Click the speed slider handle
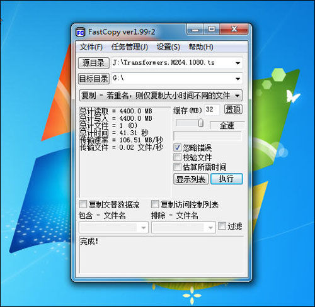Viewport: 315px width, 307px height. tap(201, 123)
